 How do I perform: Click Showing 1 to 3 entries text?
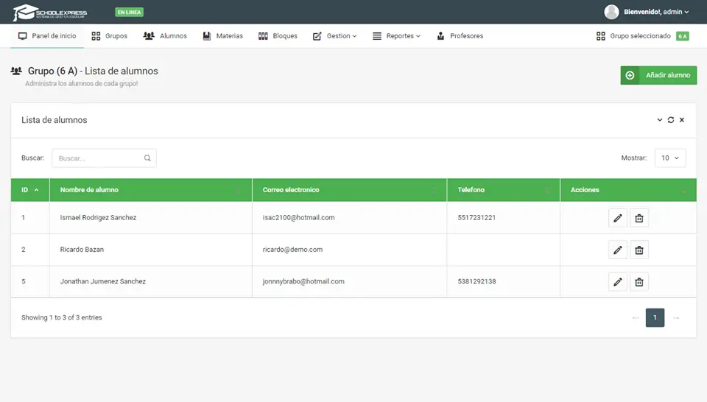pyautogui.click(x=62, y=318)
